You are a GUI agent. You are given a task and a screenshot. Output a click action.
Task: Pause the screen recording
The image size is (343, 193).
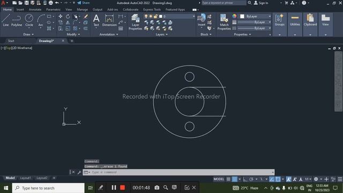[x=114, y=188]
